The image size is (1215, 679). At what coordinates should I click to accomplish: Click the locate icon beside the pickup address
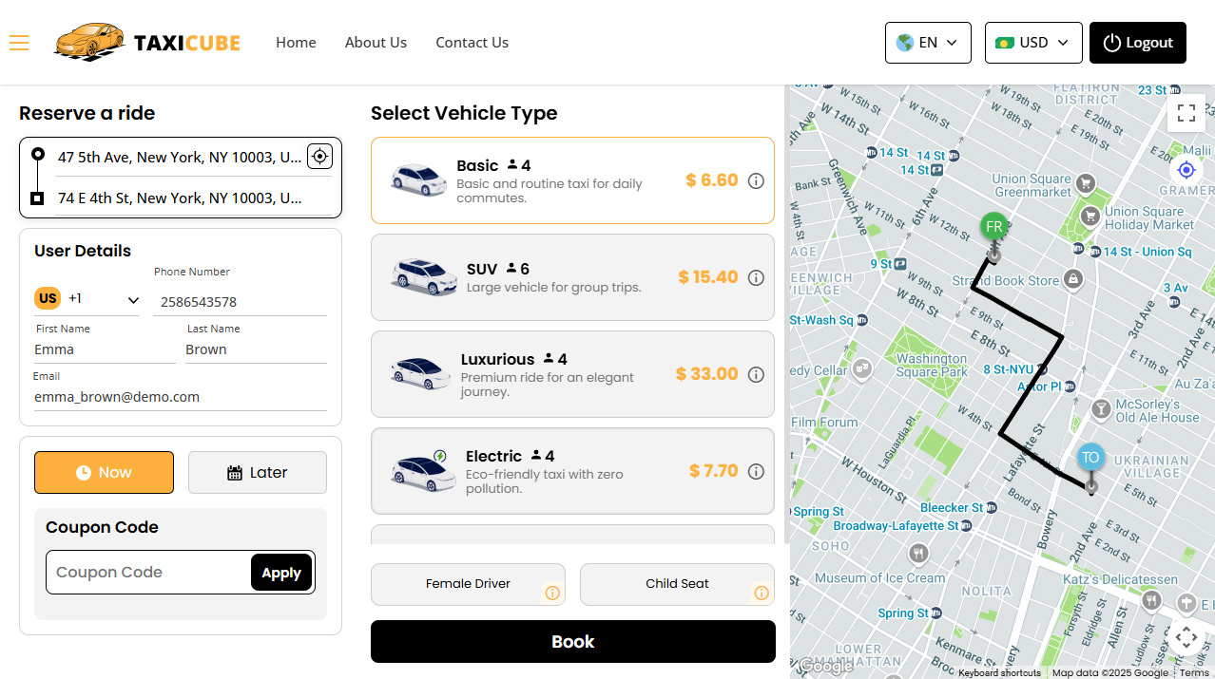pos(319,156)
